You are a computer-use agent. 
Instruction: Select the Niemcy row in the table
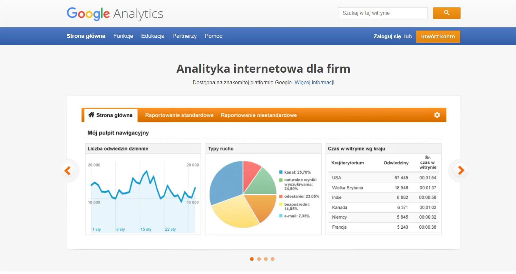[x=384, y=217]
